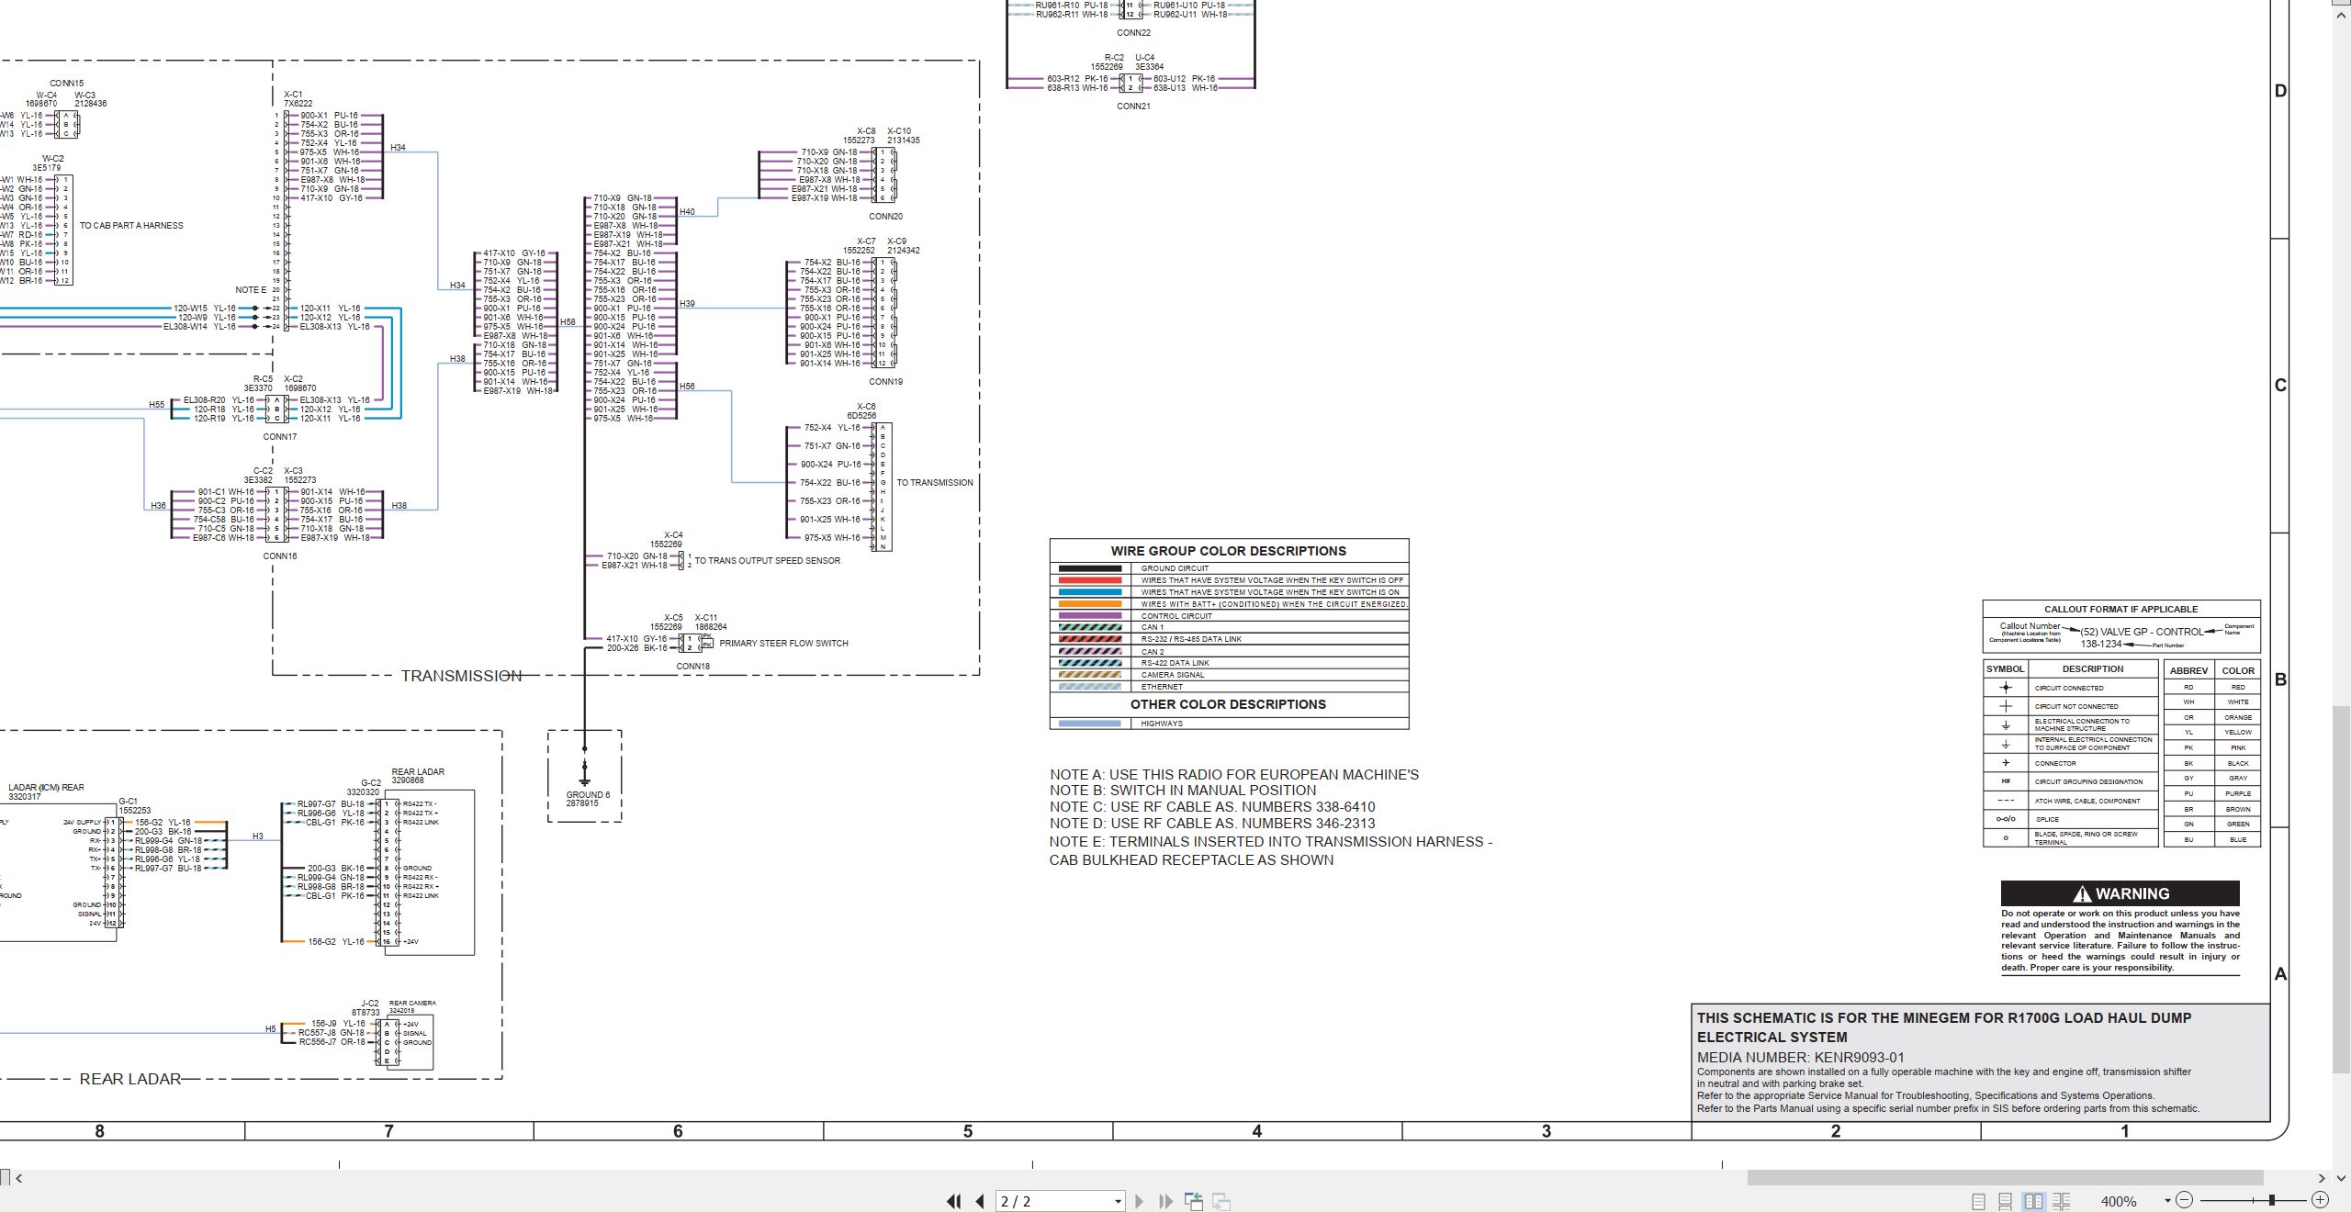
Task: Click the next view navigation icon
Action: pos(1221,1201)
